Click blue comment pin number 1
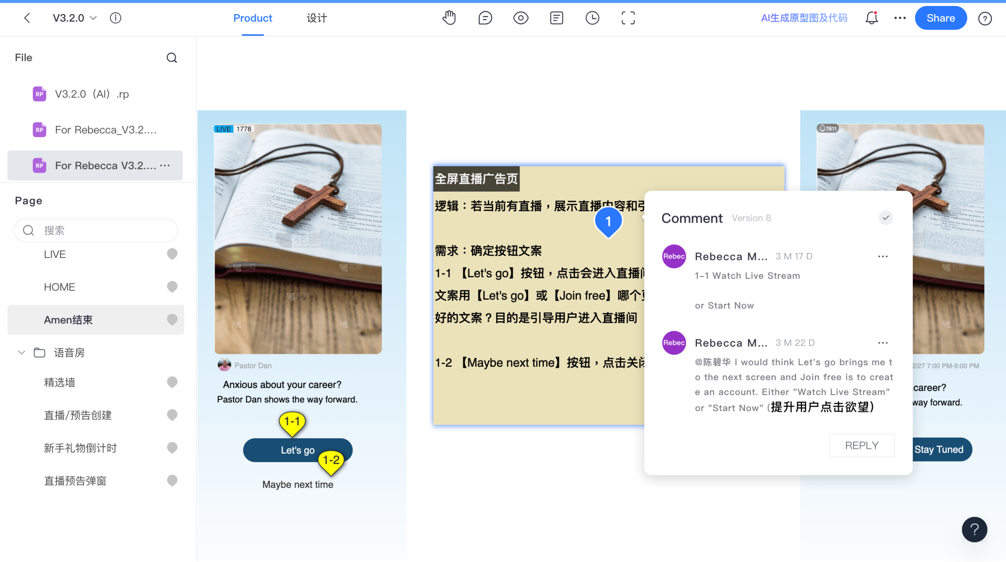 point(608,222)
